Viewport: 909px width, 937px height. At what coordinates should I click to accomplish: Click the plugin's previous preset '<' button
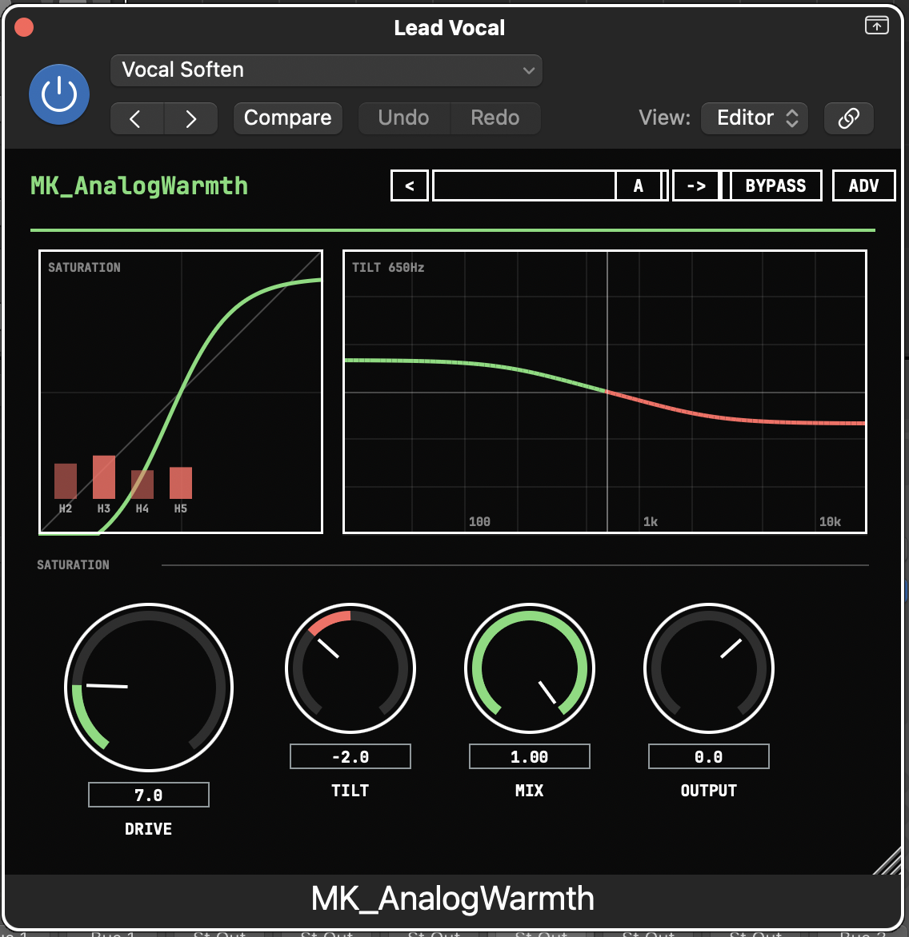410,185
